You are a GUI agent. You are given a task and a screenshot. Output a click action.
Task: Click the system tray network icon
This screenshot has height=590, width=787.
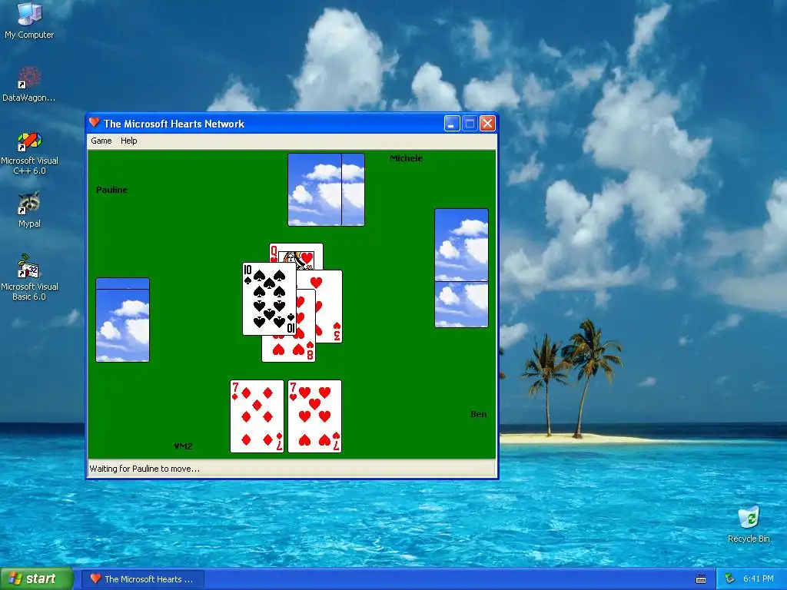click(x=730, y=579)
